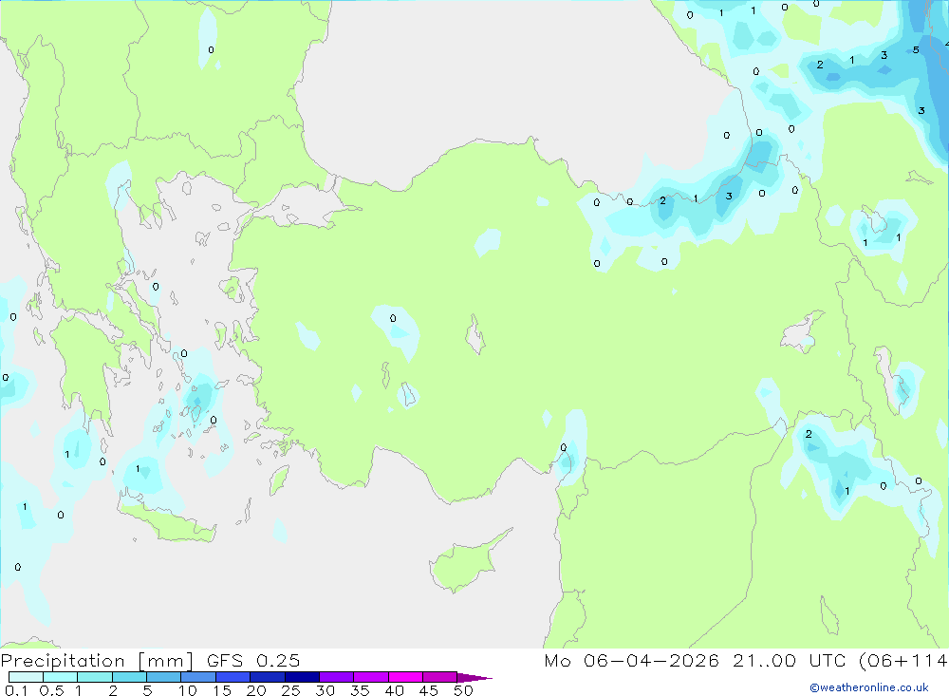Click the legend value '25'
Screen dimensions: 949x696
[290, 690]
